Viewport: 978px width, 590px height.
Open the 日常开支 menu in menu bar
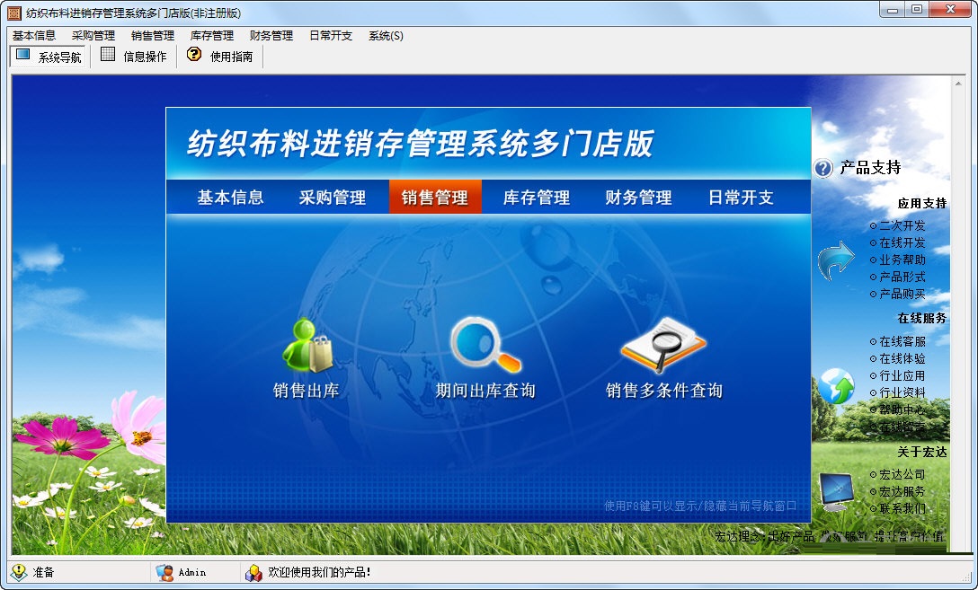click(x=331, y=36)
